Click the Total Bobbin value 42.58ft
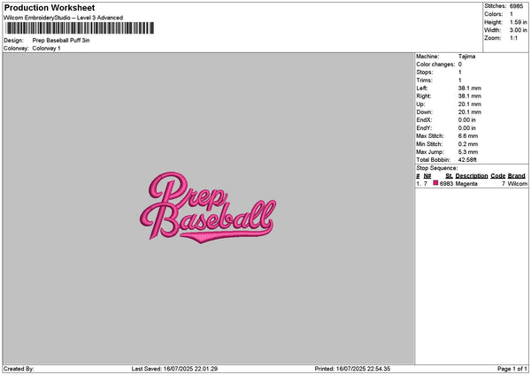The image size is (531, 375). (x=467, y=160)
